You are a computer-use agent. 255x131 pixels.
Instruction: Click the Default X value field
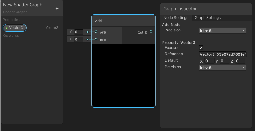point(209,61)
